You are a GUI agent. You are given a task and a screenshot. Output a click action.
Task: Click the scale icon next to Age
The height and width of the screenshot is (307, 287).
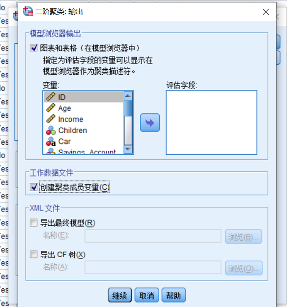[x=51, y=108]
